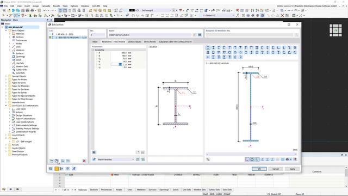348x196 pixels.
Task: Click the OK button
Action: click(x=259, y=169)
